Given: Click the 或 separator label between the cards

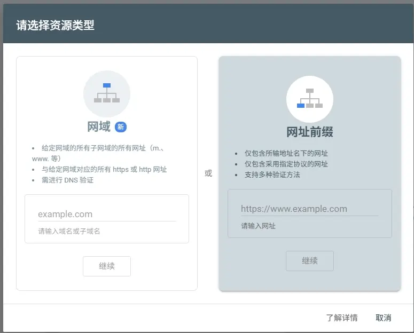Looking at the screenshot, I should [208, 173].
